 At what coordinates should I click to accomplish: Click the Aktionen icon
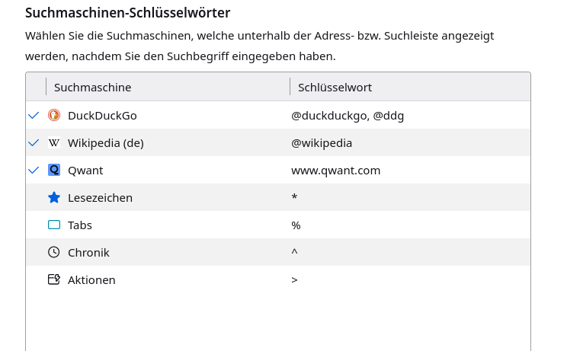54,280
